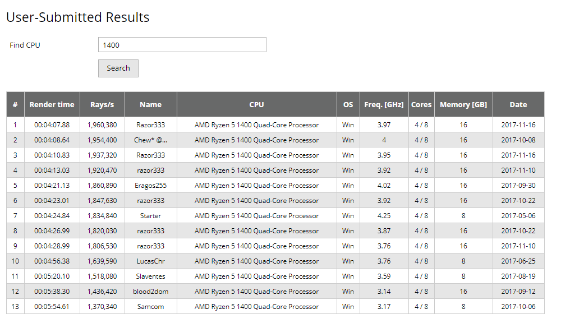Click render time 00:05:20.10
Viewport: 561px width, 323px height.
[52, 276]
